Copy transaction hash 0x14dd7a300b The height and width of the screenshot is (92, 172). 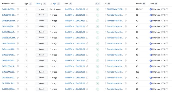pos(18,9)
